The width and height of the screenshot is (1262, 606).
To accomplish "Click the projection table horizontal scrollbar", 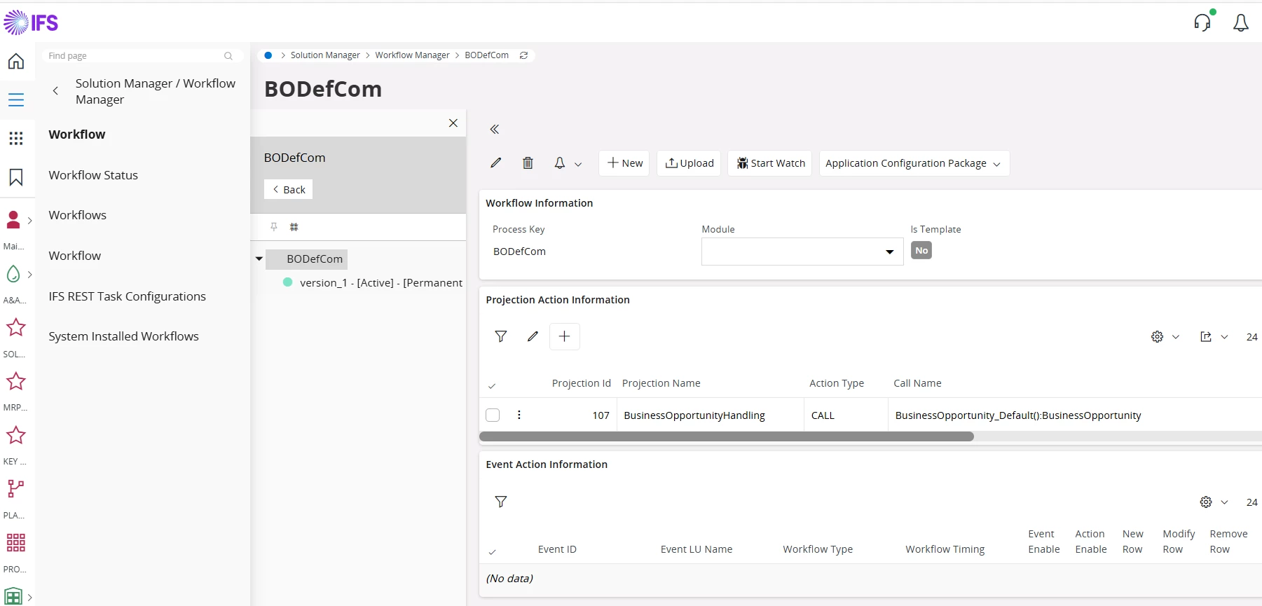I will pos(726,436).
